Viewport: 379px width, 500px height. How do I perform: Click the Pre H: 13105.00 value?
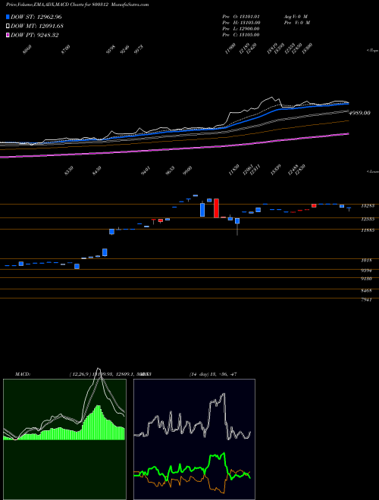click(241, 22)
